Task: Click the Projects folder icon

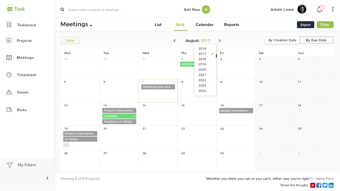Action: 9,40
